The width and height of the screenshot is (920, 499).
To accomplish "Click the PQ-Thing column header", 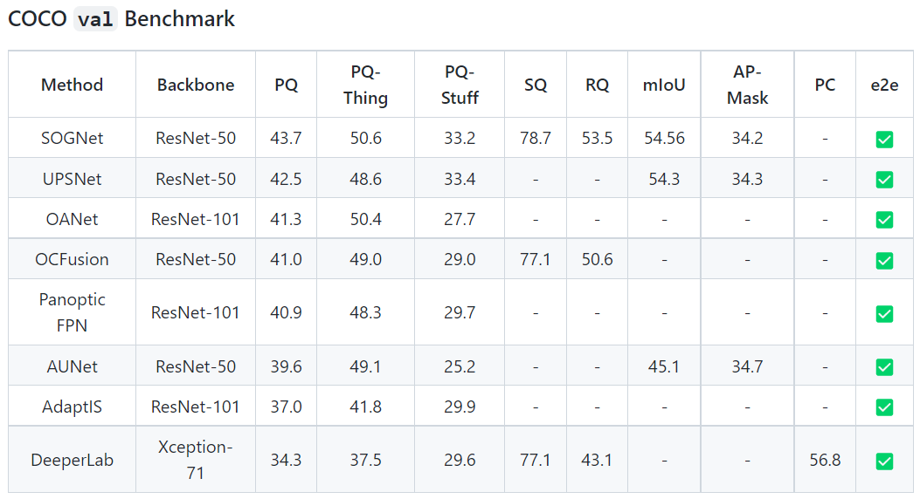I will tap(365, 85).
